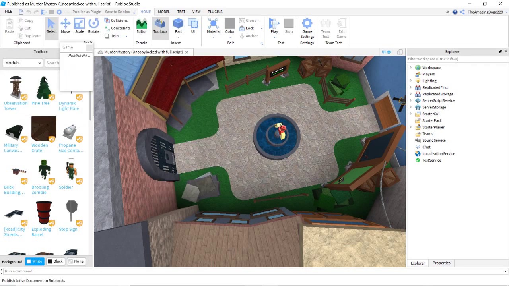
Task: Select the Wooden Crate model
Action: (x=43, y=134)
